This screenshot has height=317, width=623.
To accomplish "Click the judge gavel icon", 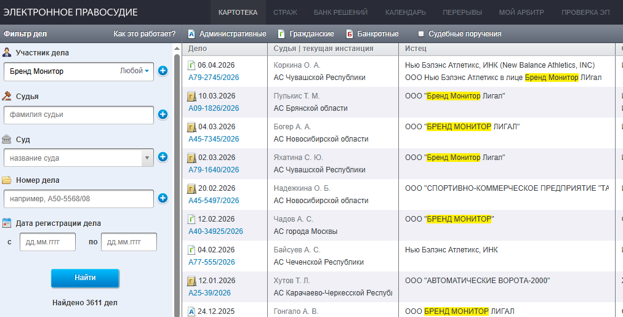I will (x=7, y=96).
